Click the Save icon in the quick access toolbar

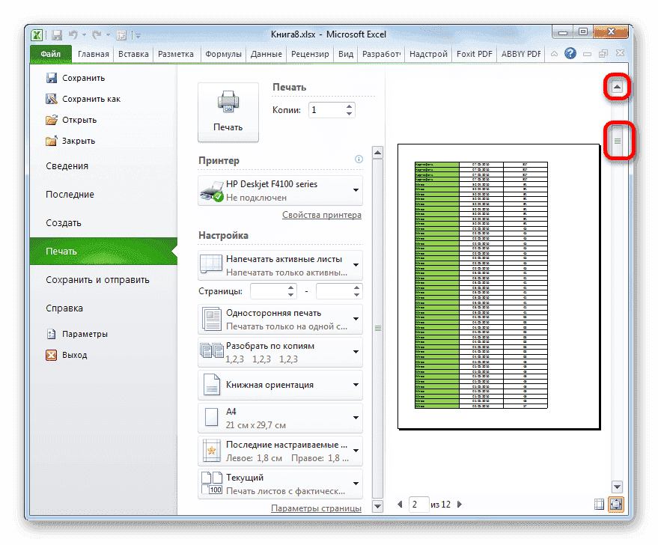[x=56, y=34]
